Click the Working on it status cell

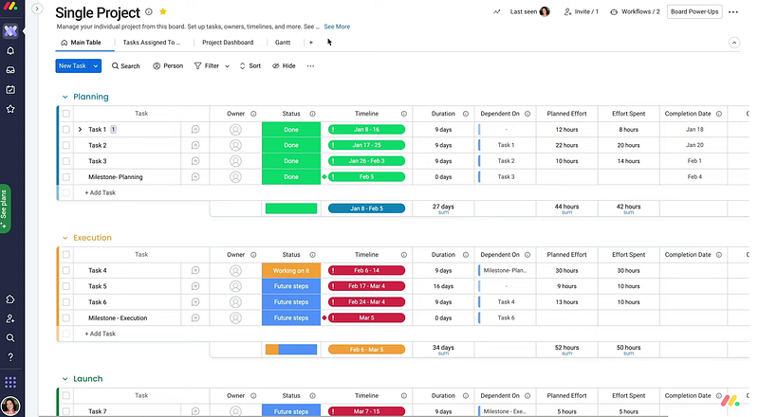291,270
